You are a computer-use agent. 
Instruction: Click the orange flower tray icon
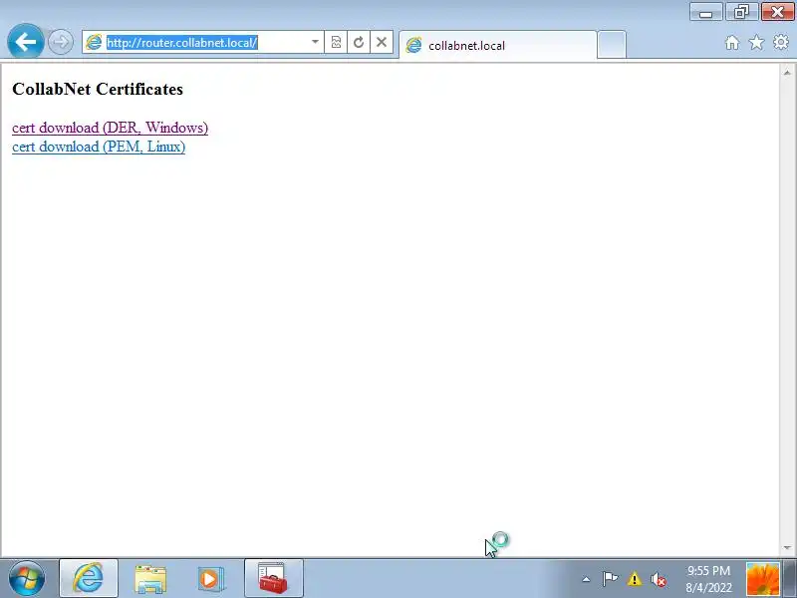(x=762, y=579)
